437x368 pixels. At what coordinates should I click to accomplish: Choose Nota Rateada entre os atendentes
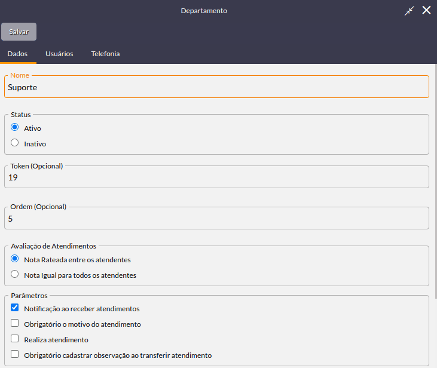(x=15, y=259)
